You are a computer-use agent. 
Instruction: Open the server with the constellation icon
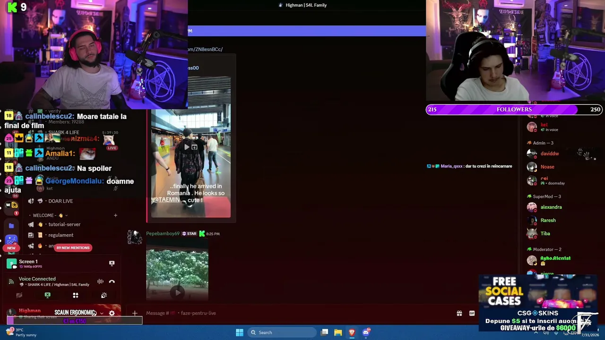pyautogui.click(x=11, y=239)
